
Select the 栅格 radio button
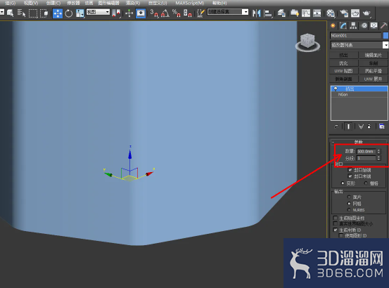click(366, 183)
